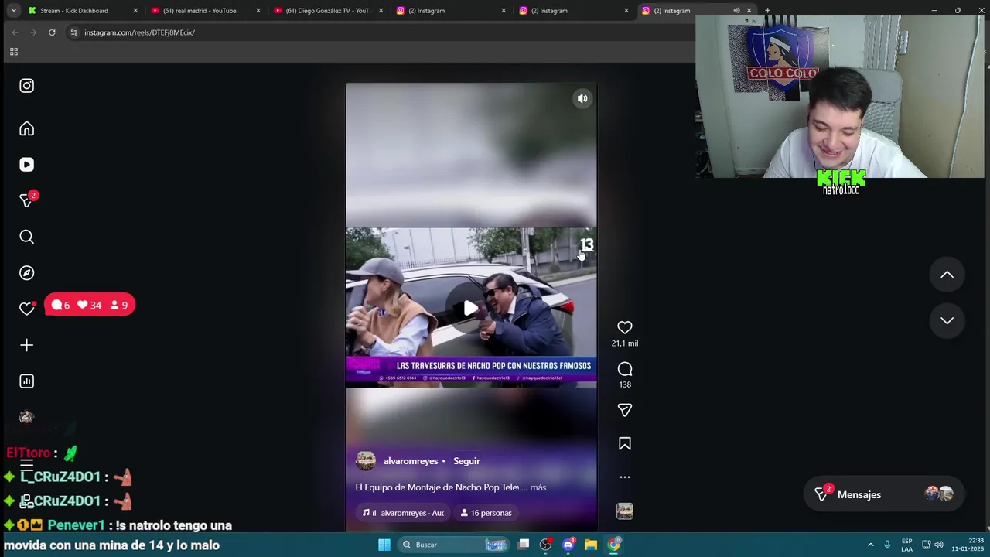Go to next reel with down arrow
The image size is (990, 557).
click(x=947, y=320)
